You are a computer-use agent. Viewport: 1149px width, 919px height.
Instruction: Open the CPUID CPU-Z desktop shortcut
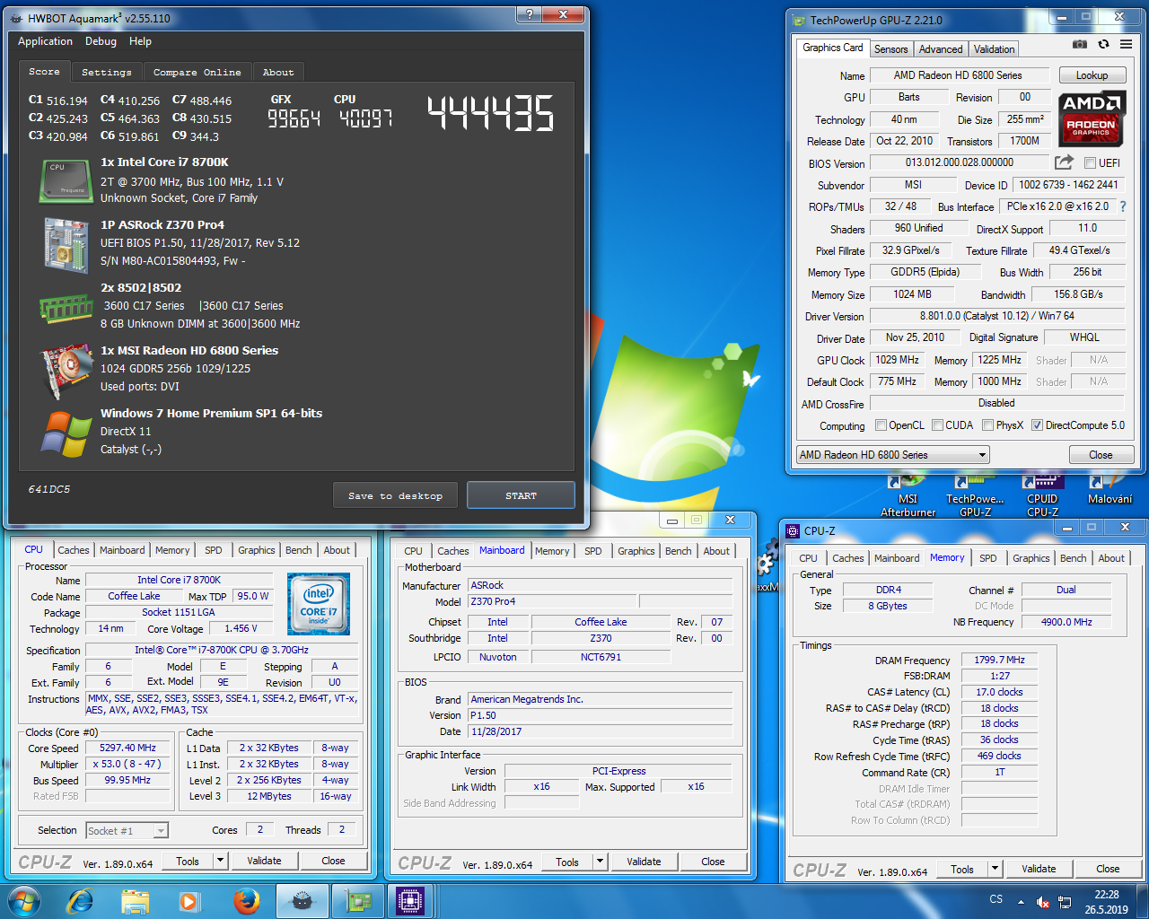pyautogui.click(x=1042, y=496)
